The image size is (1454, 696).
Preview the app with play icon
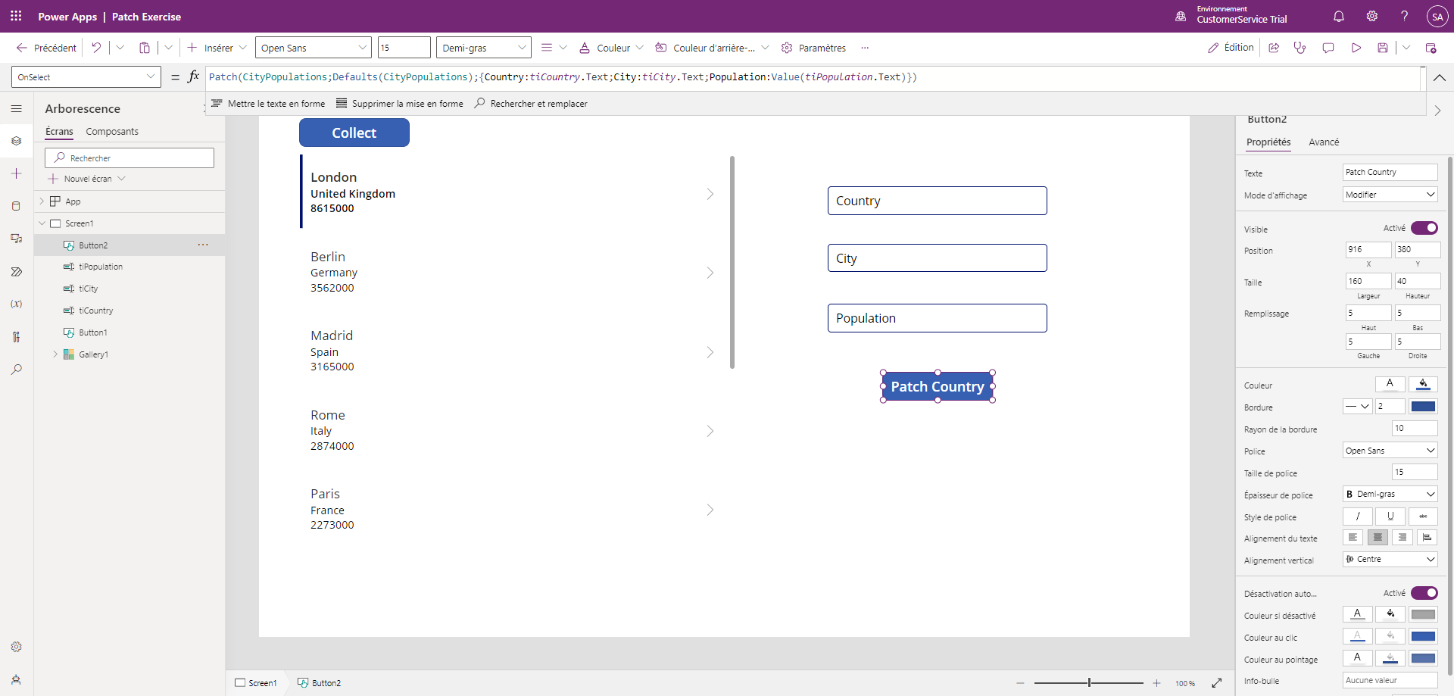[x=1356, y=48]
